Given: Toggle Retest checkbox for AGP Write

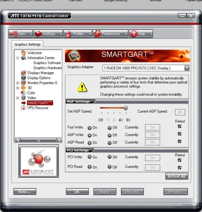Looking at the screenshot, I should coord(179,134).
